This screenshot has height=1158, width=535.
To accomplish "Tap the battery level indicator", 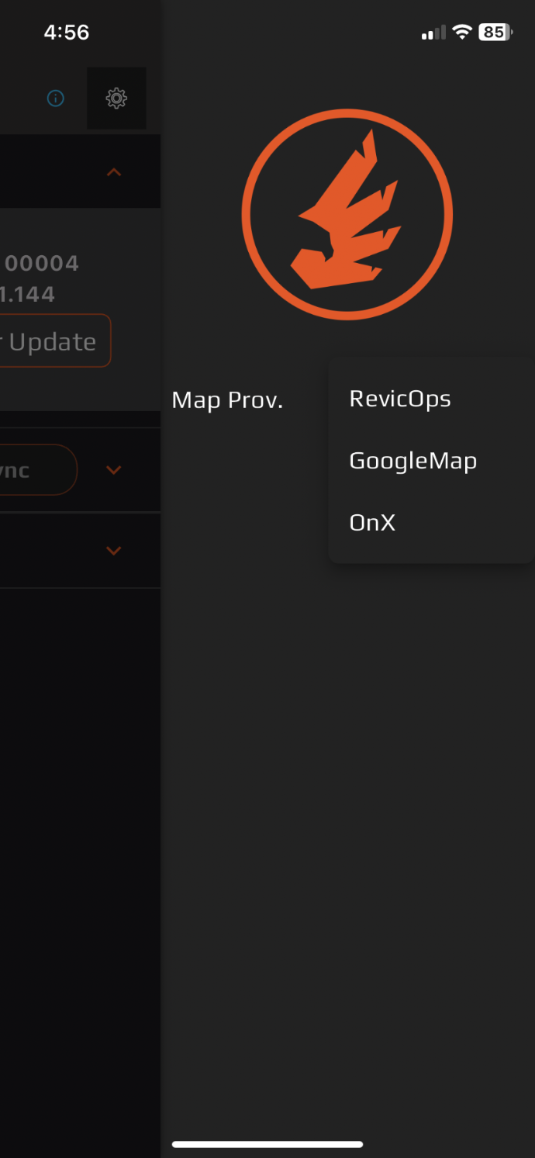I will click(495, 32).
